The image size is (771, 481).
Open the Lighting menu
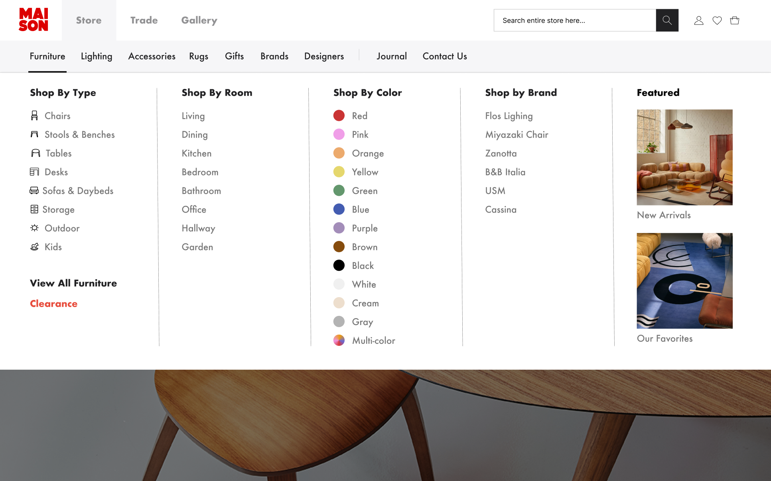point(97,56)
